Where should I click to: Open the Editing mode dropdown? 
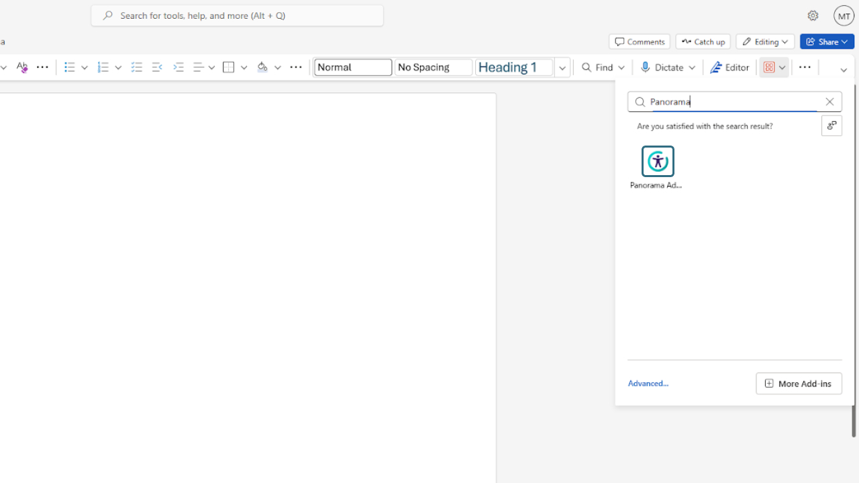(765, 42)
